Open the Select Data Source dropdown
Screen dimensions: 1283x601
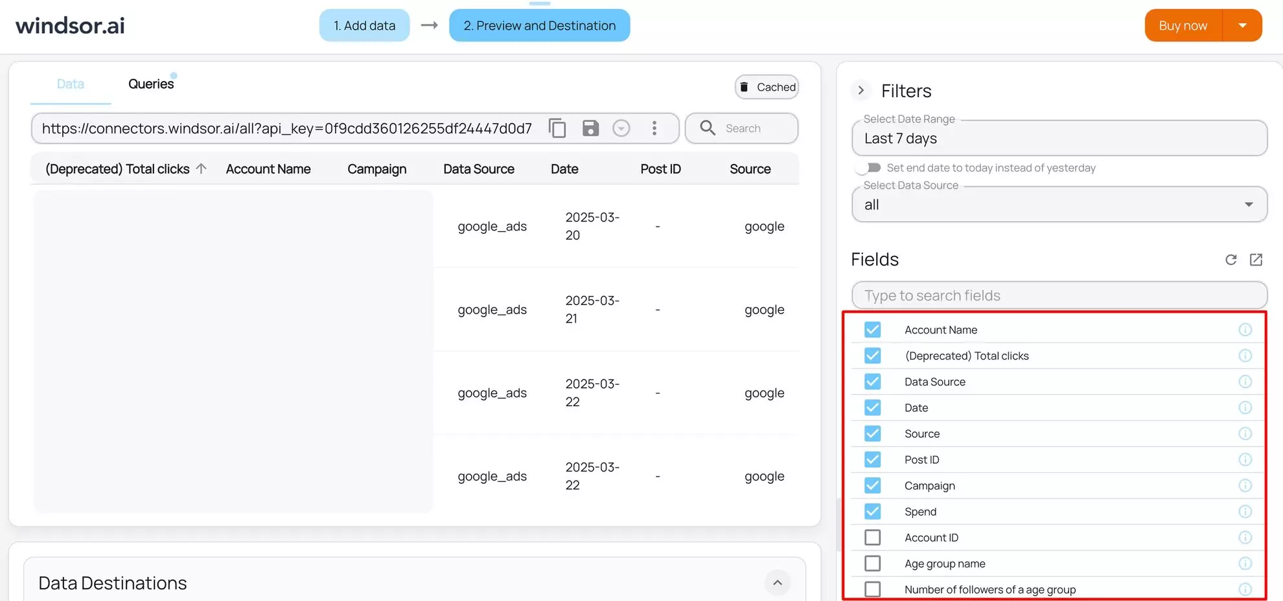point(1059,205)
